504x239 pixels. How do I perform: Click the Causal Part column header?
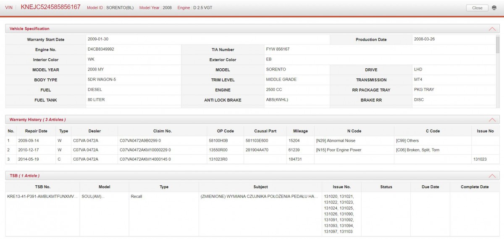(265, 131)
